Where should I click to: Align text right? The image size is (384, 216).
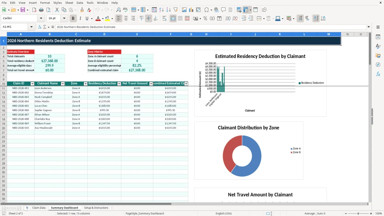133,19
